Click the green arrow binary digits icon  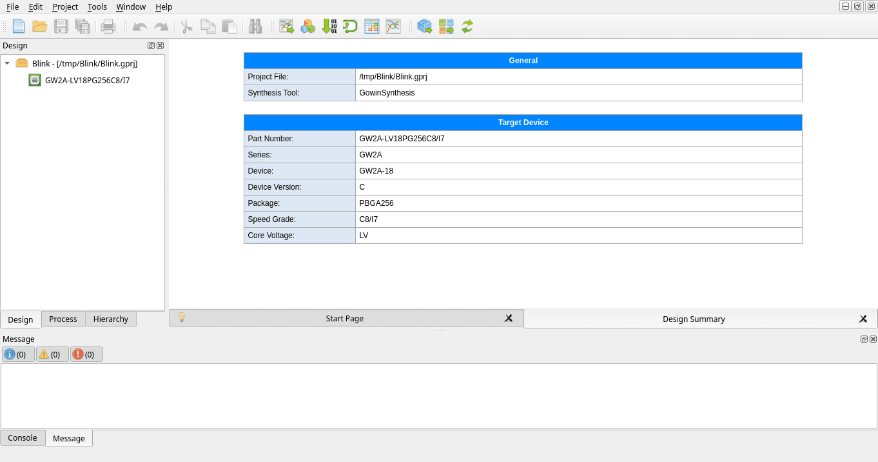point(329,26)
